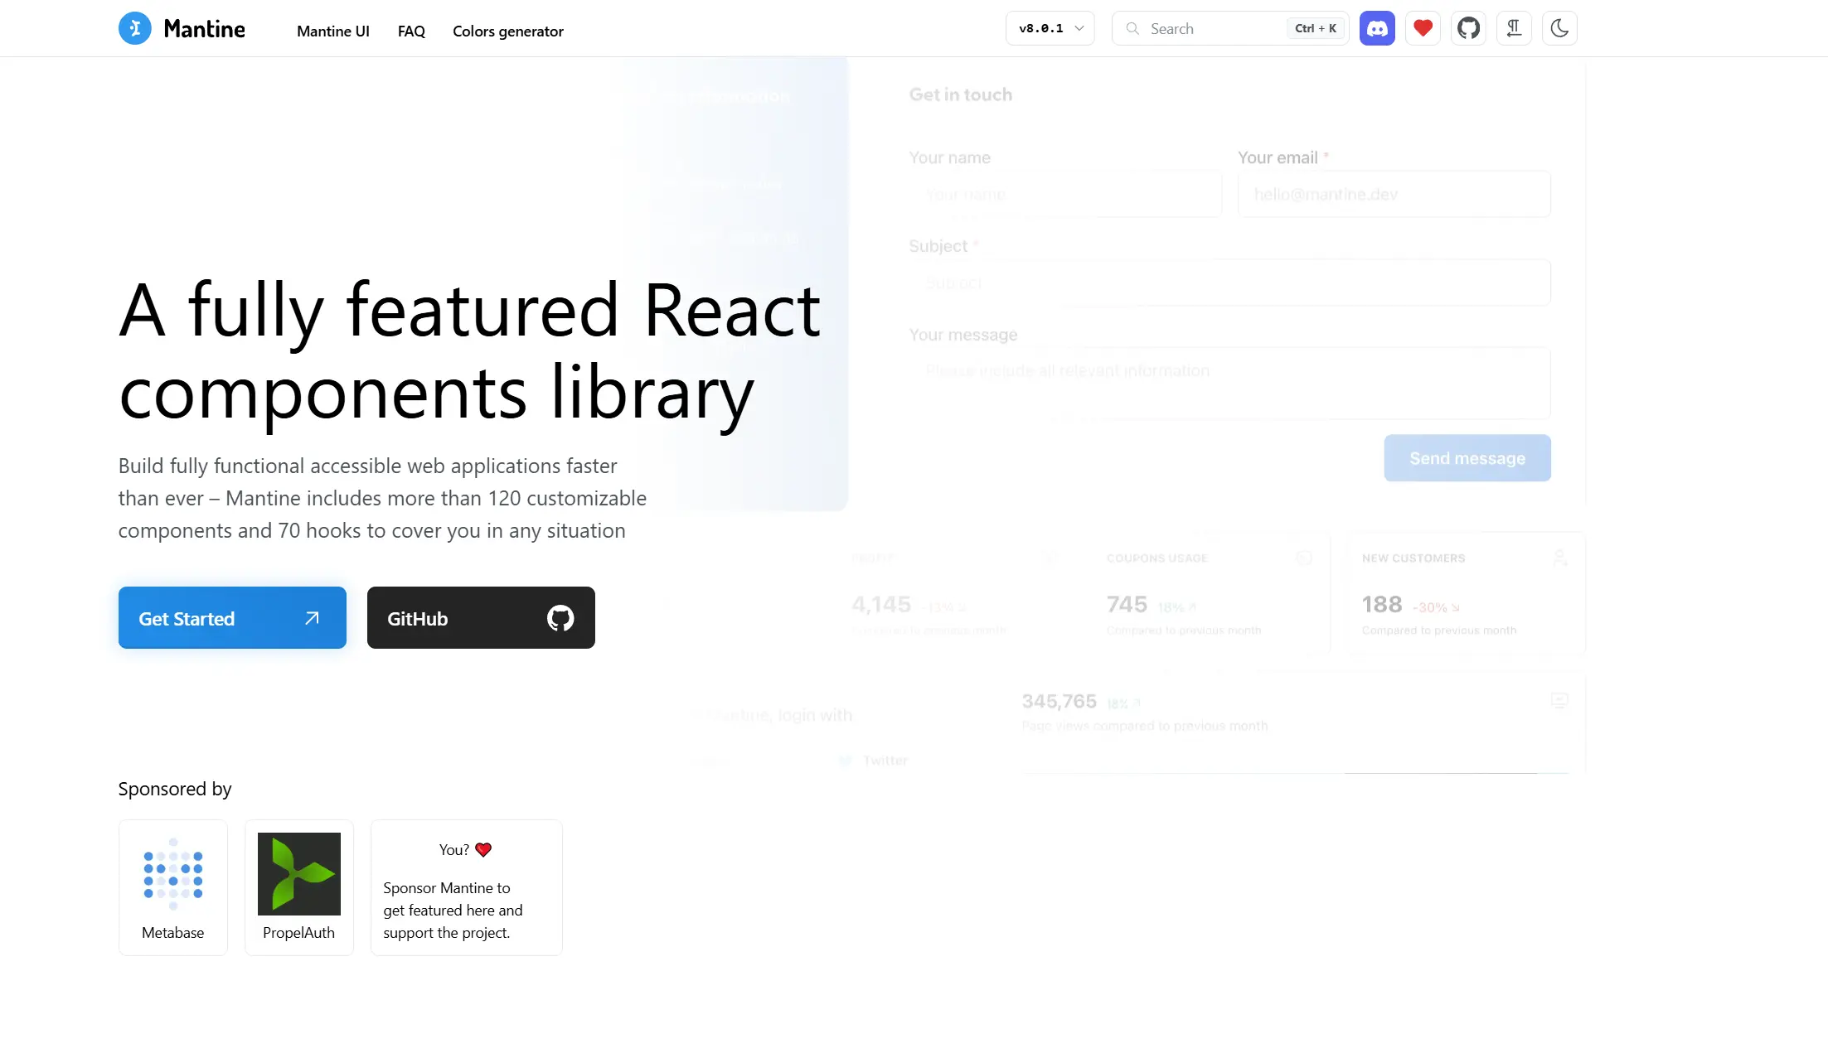The height and width of the screenshot is (1058, 1828).
Task: Open the Discord community icon link
Action: pos(1377,28)
